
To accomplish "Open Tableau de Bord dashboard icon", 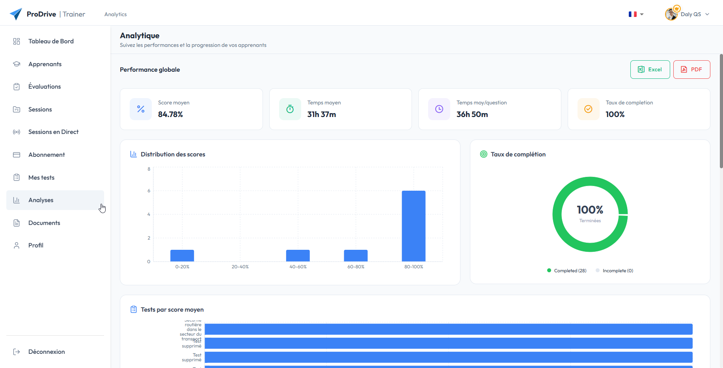I will pos(17,41).
